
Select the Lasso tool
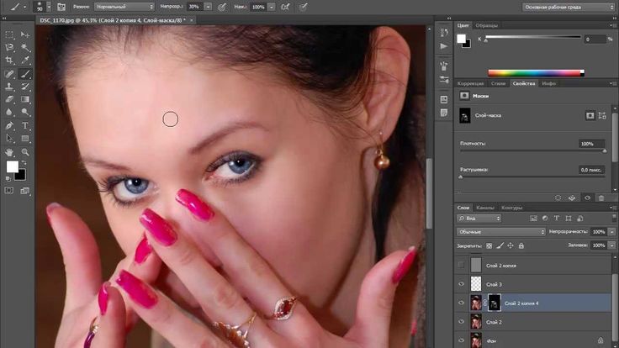click(x=9, y=48)
